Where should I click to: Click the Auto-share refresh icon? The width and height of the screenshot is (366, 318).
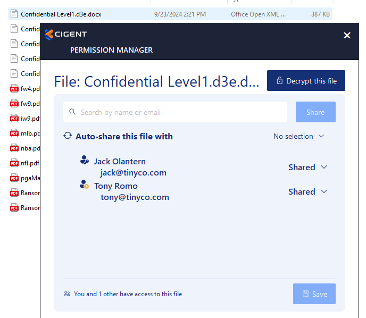point(68,136)
